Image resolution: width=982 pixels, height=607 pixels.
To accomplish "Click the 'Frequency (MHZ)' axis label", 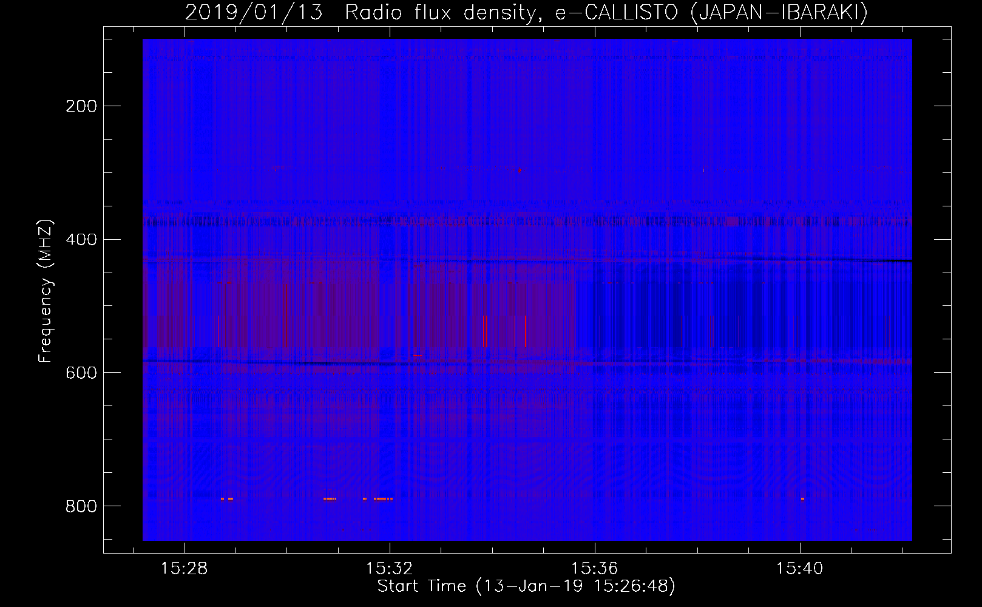I will [46, 291].
